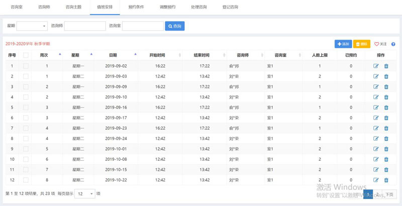Select the checkbox for row 8
402x206 pixels.
[26, 139]
